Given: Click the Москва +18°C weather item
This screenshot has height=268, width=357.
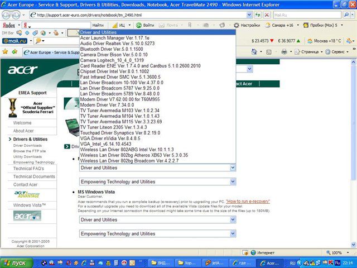Looking at the screenshot, I should point(324,41).
